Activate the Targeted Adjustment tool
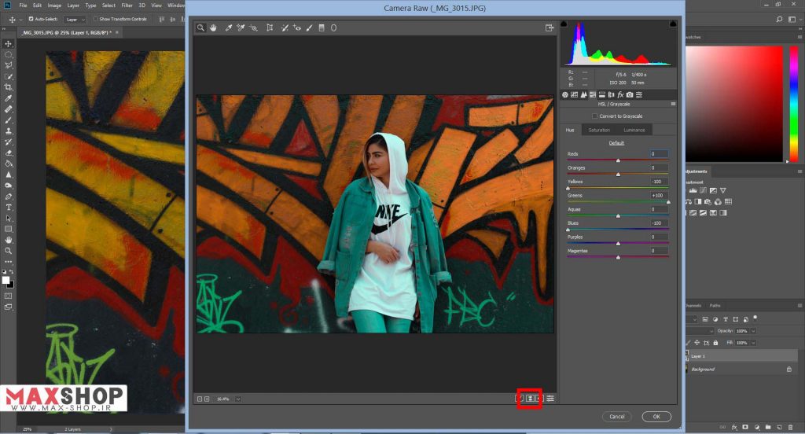 253,28
